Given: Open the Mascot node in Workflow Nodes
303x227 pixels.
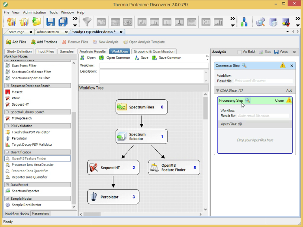Looking at the screenshot, I should (17, 92).
